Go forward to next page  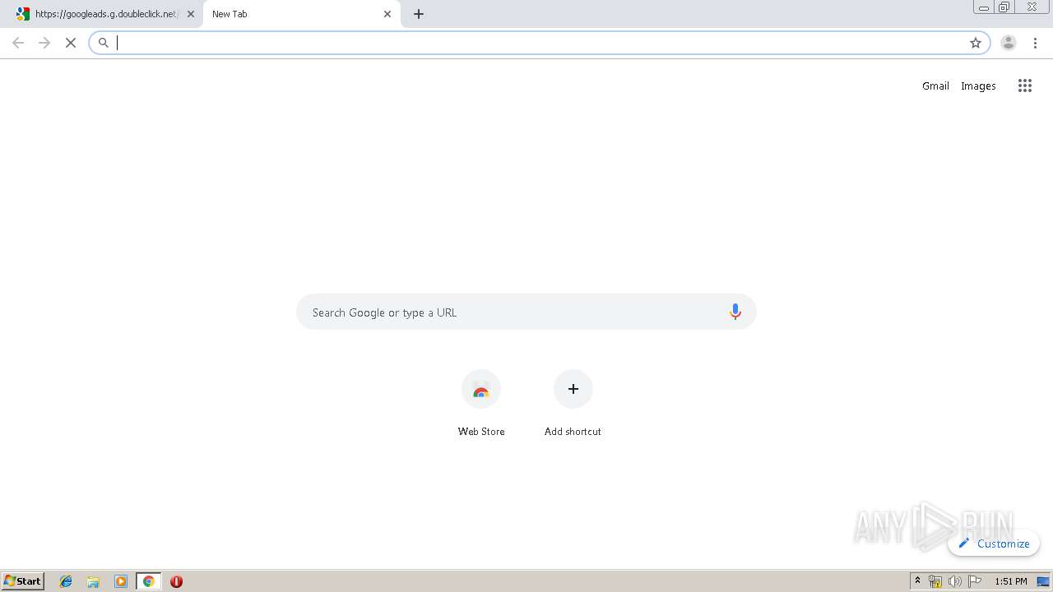[x=44, y=43]
